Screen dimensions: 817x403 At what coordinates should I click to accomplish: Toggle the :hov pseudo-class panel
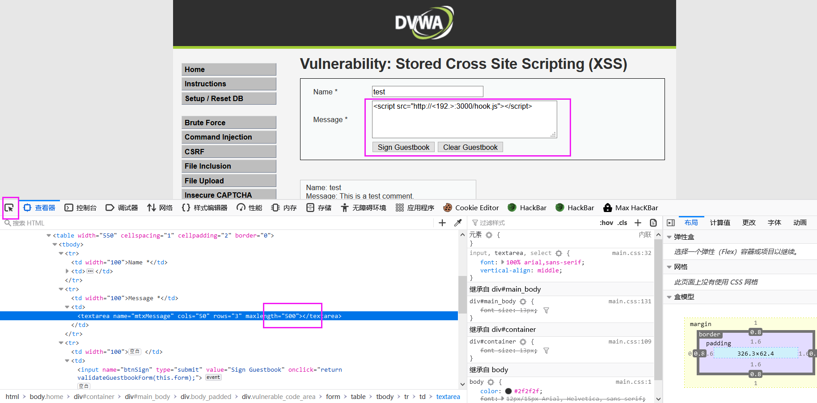606,223
